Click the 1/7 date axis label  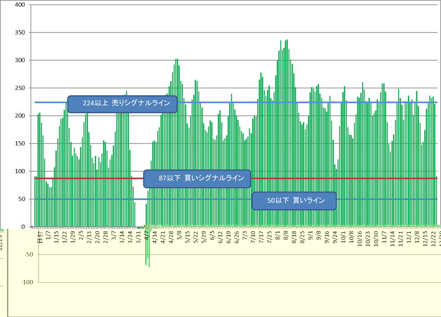coord(48,235)
